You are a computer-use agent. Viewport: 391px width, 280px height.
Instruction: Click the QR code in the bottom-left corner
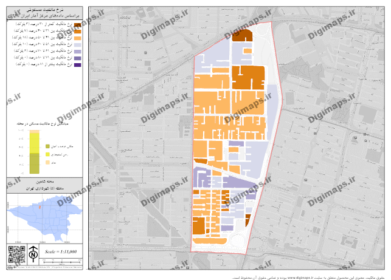pyautogui.click(x=15, y=254)
